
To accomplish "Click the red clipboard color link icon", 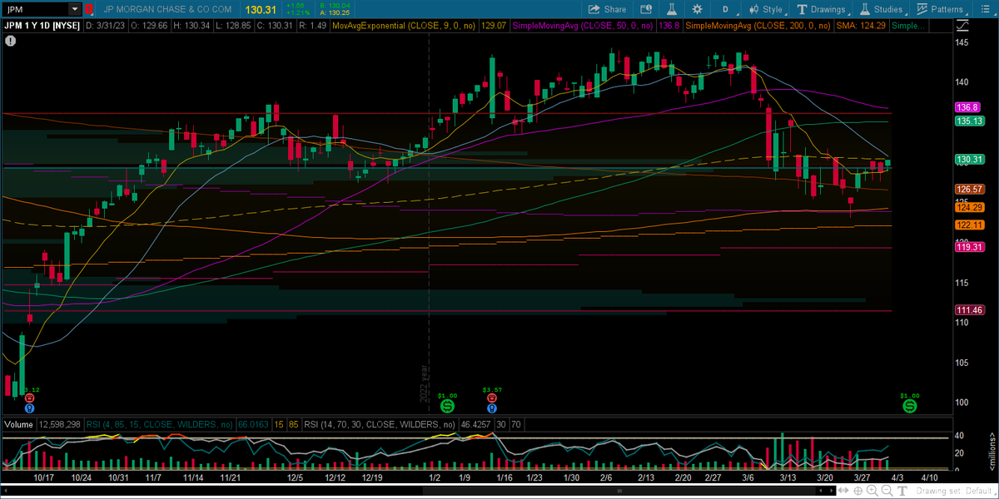I will click(88, 9).
